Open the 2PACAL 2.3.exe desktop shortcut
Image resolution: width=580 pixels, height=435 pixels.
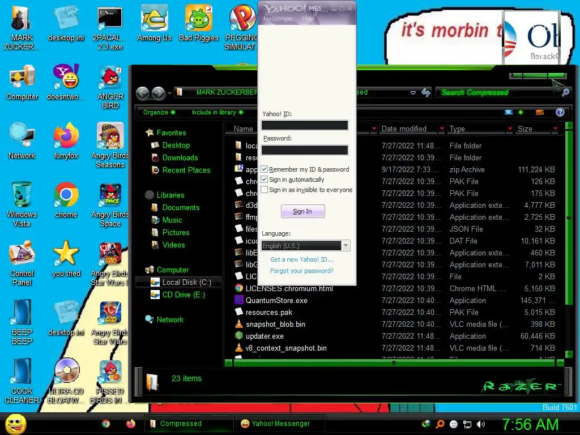(110, 28)
